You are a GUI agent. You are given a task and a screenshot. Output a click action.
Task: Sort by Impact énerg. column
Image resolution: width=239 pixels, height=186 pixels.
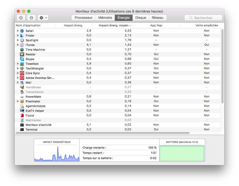coord(73,25)
